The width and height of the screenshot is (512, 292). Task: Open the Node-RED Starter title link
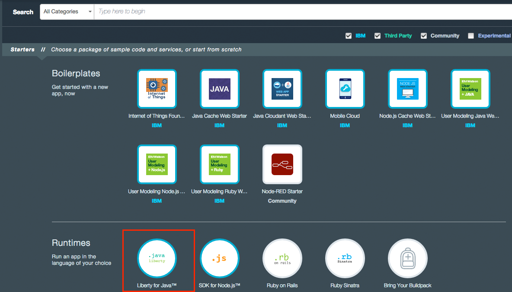[x=282, y=192]
